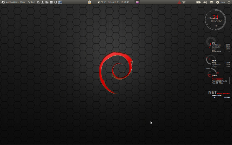Launch the Opera browser 'O' icon
This screenshot has width=232, height=145.
pos(56,2)
